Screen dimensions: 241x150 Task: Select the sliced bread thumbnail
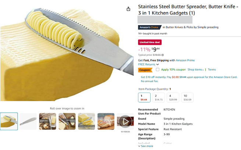point(106,121)
